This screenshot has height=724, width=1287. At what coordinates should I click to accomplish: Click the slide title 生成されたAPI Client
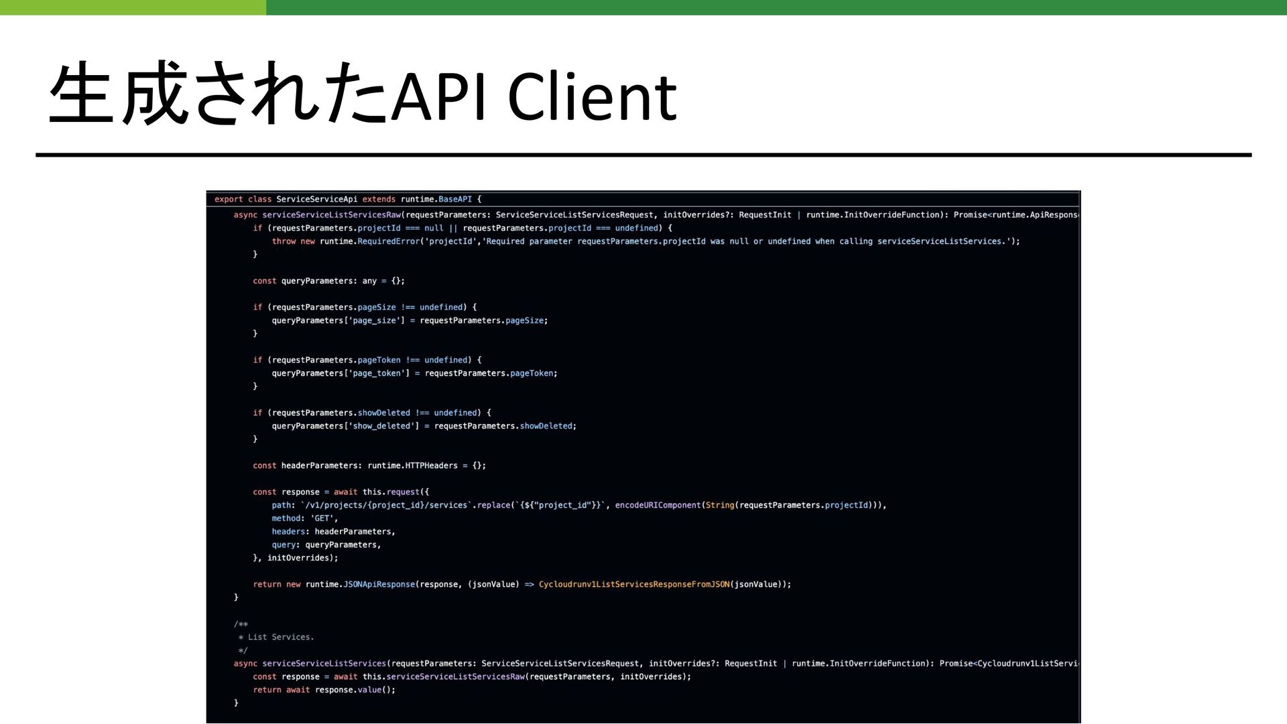[x=363, y=94]
